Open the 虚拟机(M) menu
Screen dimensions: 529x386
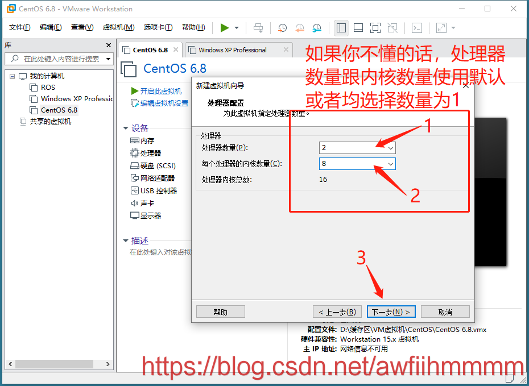click(x=119, y=27)
